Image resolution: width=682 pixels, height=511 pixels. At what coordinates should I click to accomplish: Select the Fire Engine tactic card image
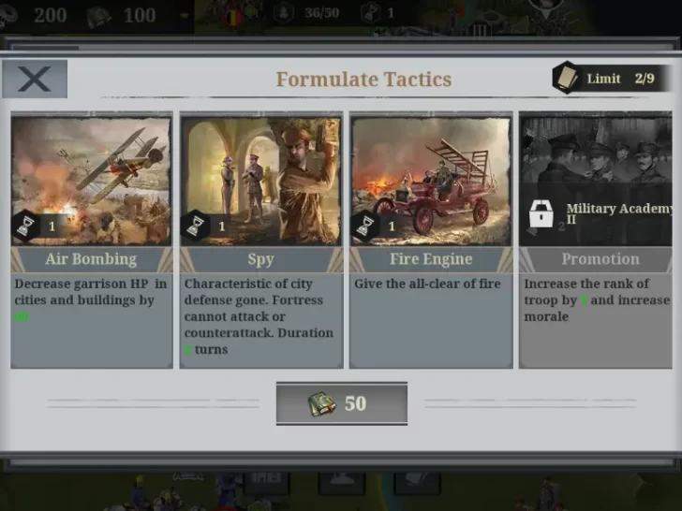click(x=431, y=181)
